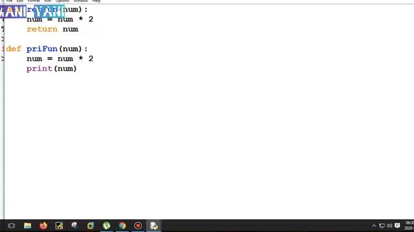This screenshot has height=232, width=414.
Task: Launch Firefox from the taskbar
Action: click(x=43, y=226)
